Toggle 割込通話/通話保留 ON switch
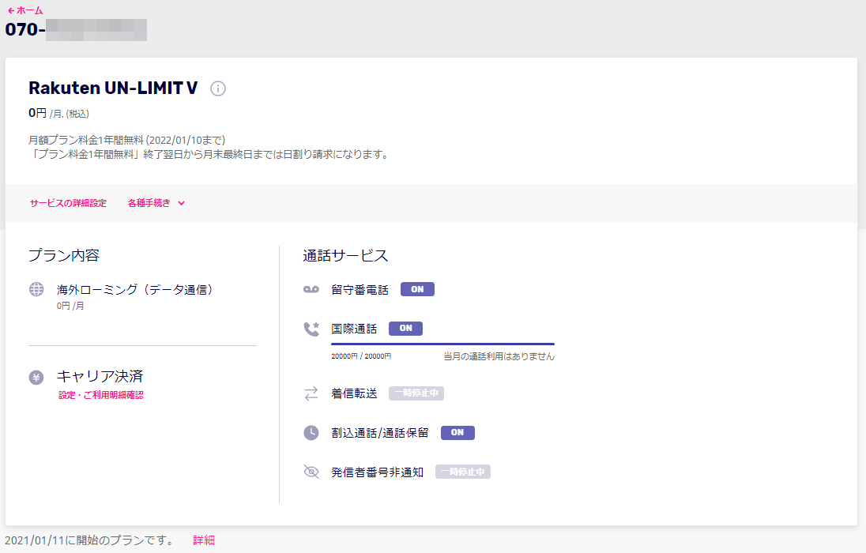The width and height of the screenshot is (866, 553). click(x=457, y=433)
